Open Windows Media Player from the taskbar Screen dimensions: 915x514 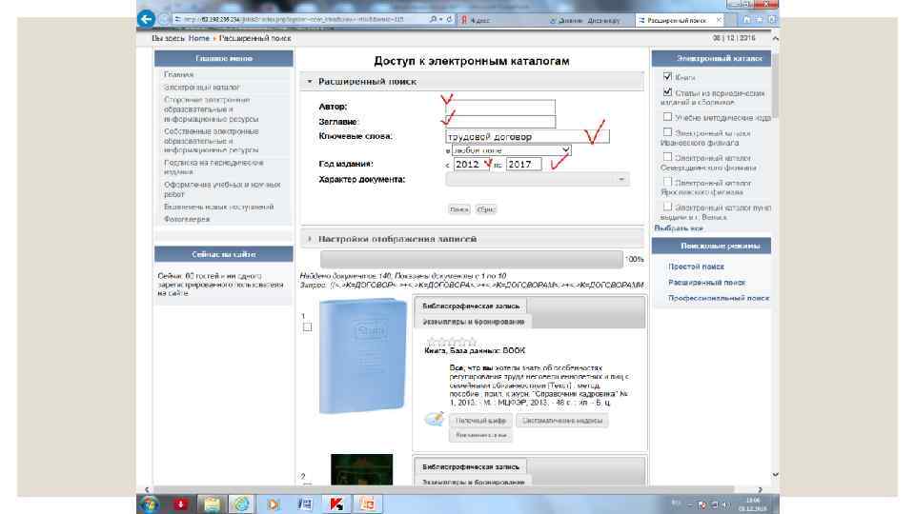pos(274,504)
